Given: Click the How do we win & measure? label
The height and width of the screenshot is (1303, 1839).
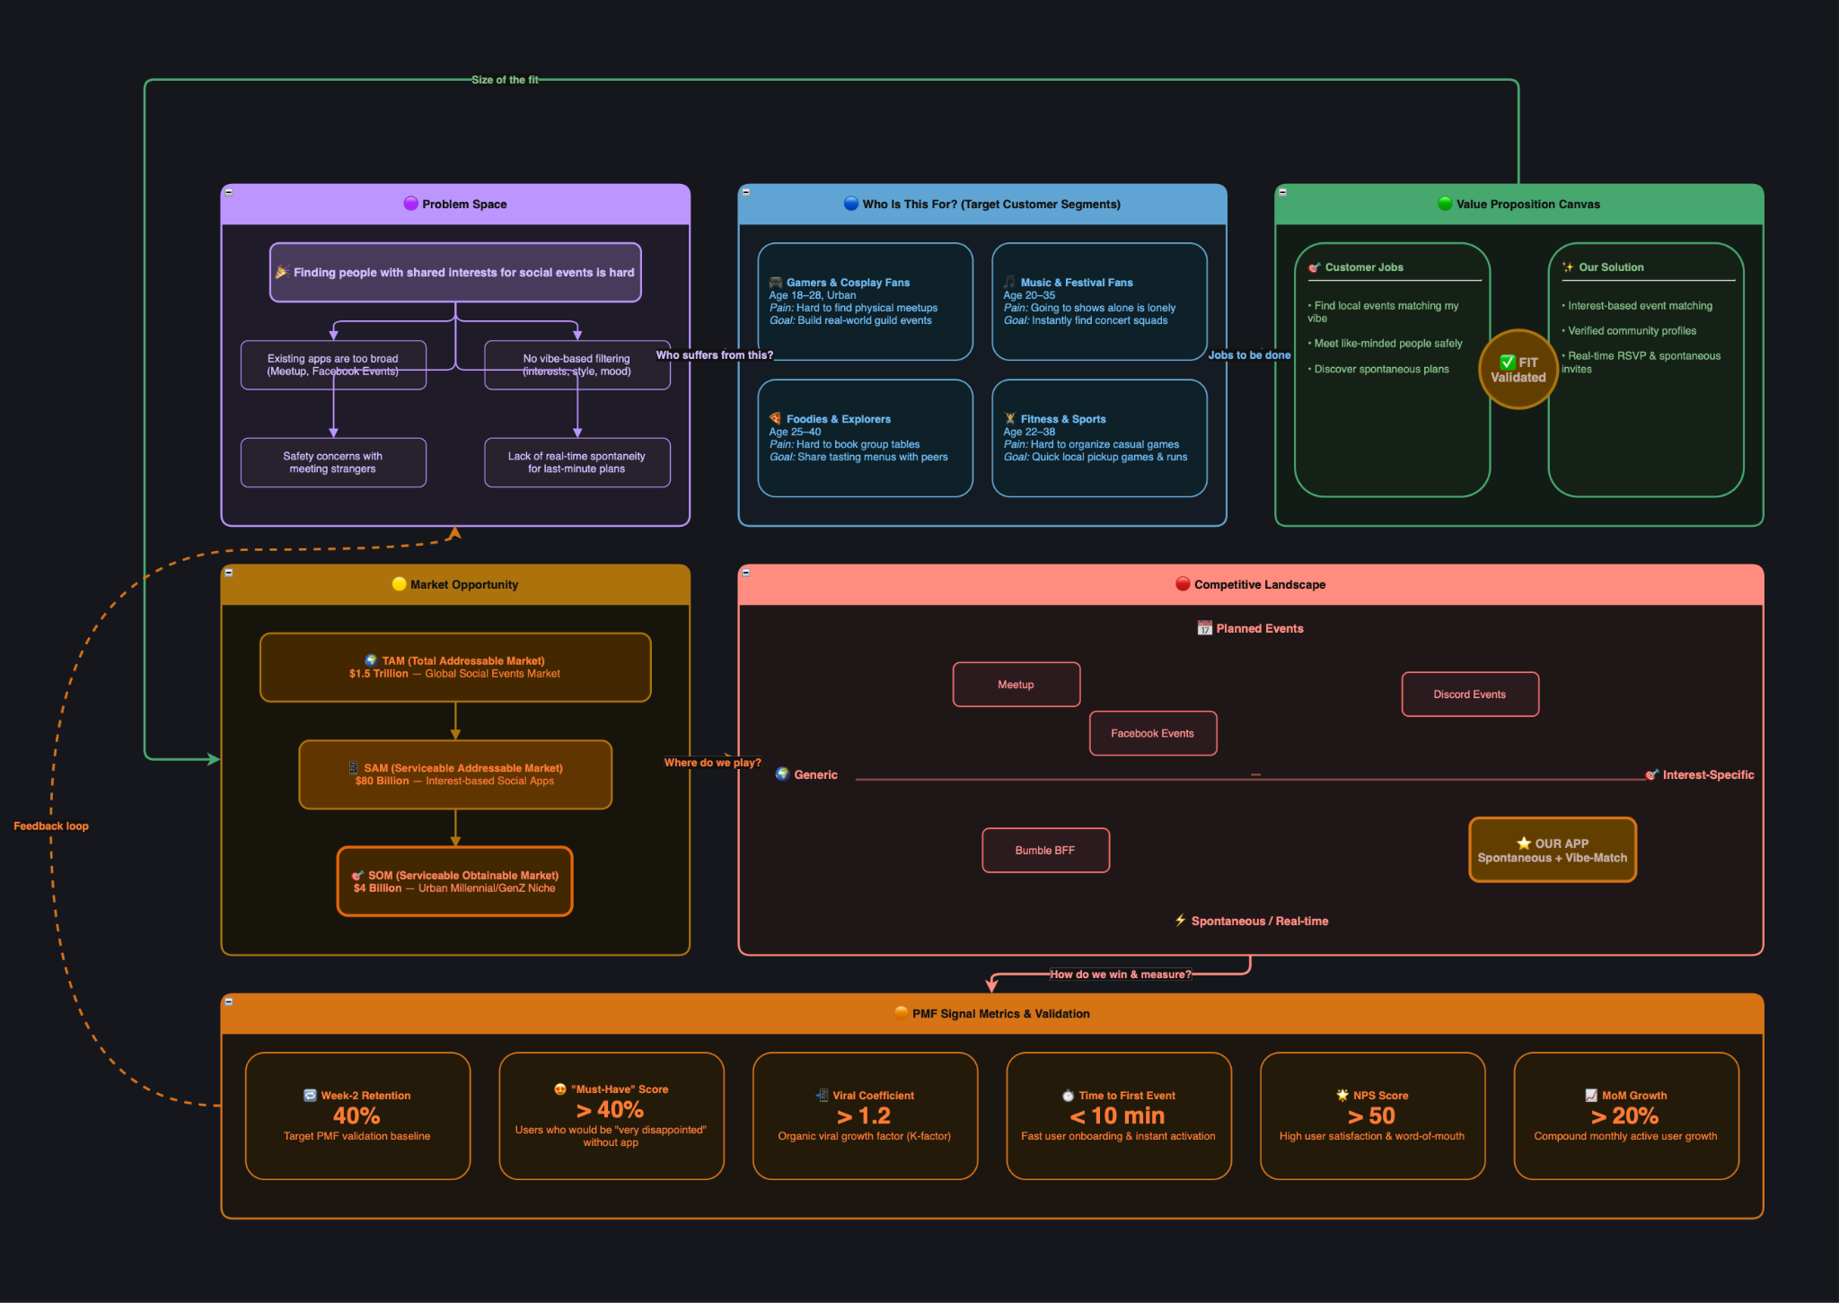Looking at the screenshot, I should point(1121,975).
